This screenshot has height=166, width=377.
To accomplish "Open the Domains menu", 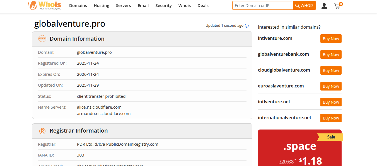I will click(x=78, y=6).
